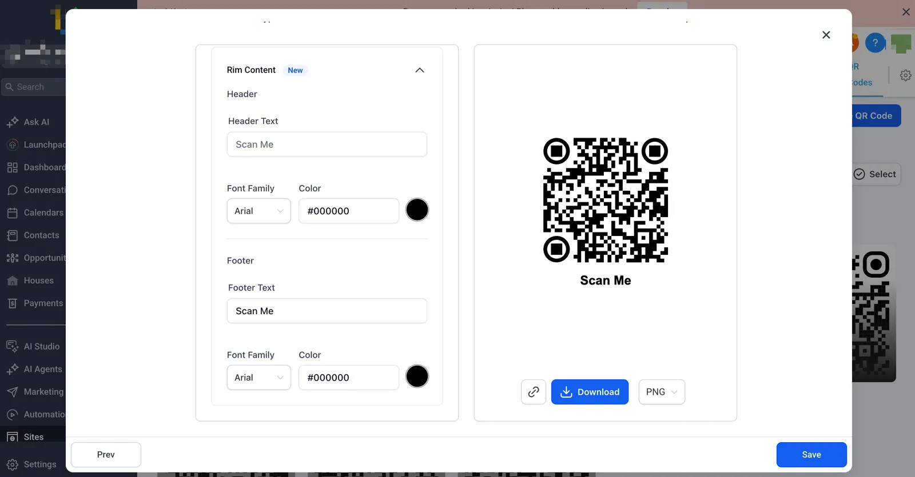Open the footer black color swatch
Viewport: 915px width, 477px height.
click(417, 376)
